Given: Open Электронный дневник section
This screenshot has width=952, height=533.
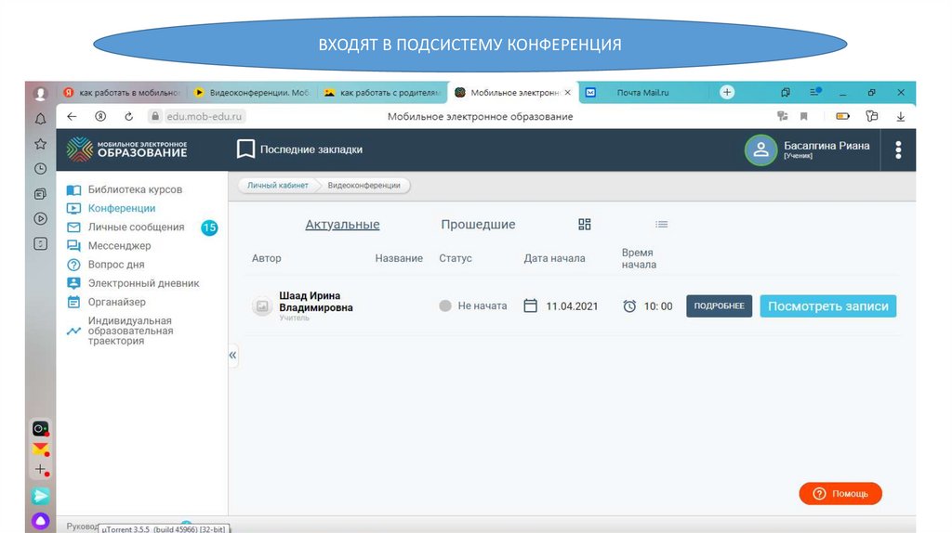Looking at the screenshot, I should [143, 283].
